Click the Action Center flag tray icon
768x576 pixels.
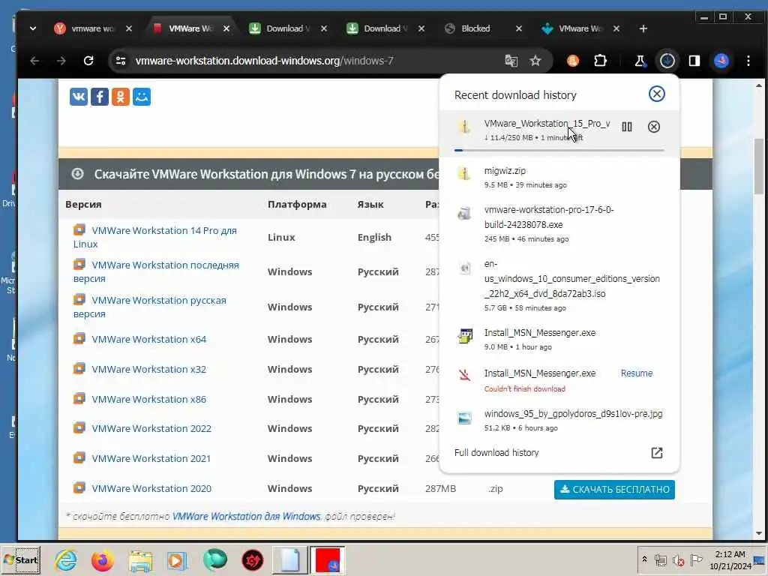pyautogui.click(x=695, y=559)
